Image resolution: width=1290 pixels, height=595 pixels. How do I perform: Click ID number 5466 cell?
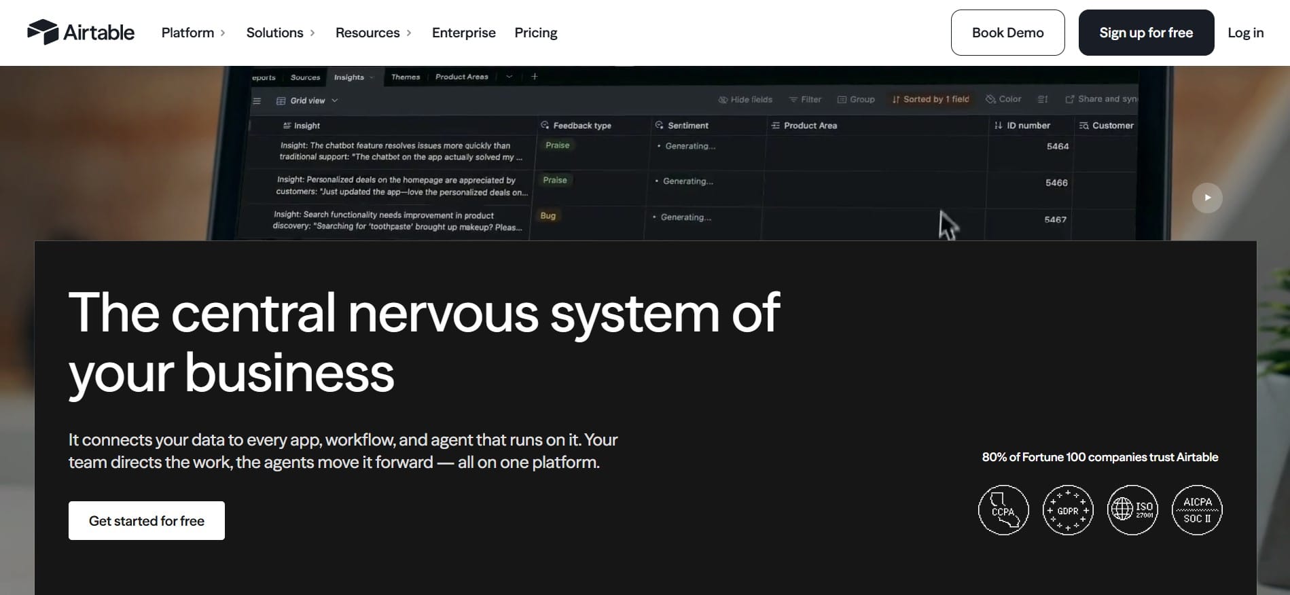tap(1056, 183)
